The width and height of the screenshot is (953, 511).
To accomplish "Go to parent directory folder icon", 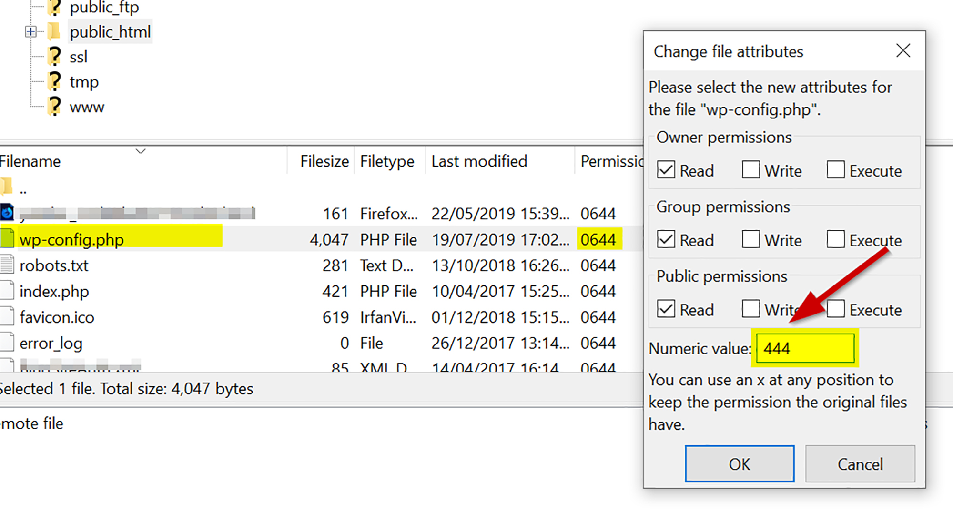I will click(x=6, y=187).
